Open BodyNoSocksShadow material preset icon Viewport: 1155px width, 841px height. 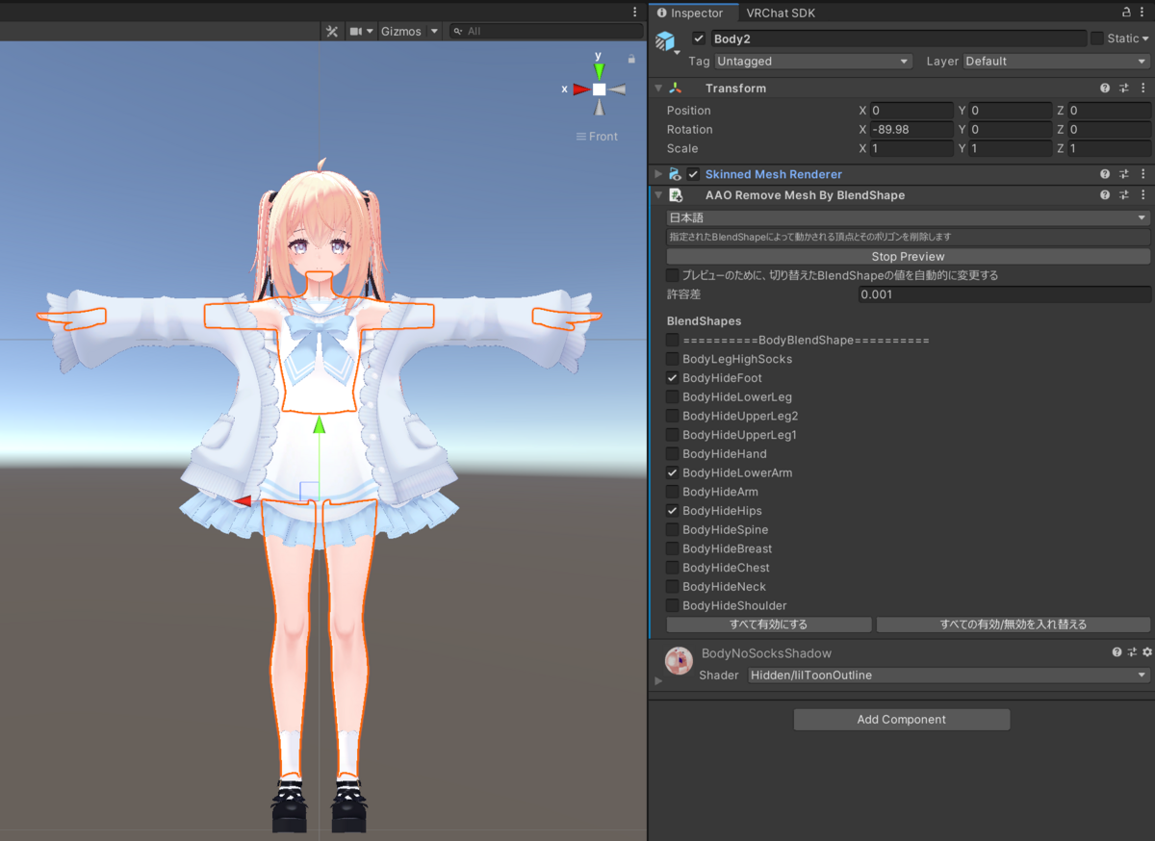tap(1132, 652)
